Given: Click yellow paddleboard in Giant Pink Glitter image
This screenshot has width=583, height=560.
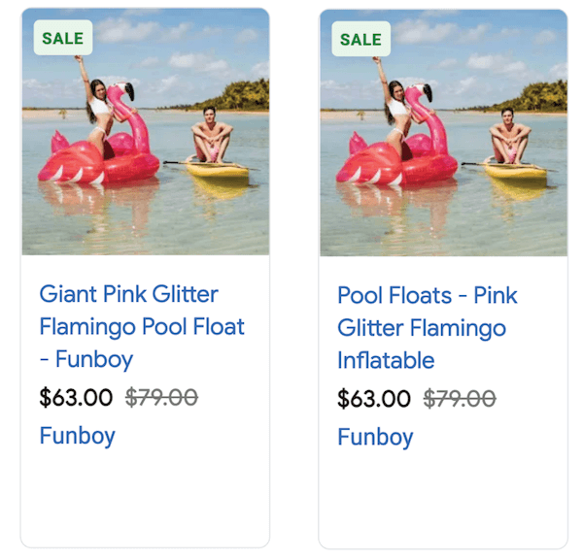Looking at the screenshot, I should (x=218, y=170).
